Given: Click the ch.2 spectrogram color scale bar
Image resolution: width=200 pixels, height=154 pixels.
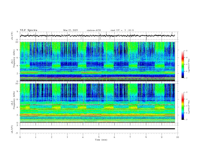Looking at the screenshot, I should (x=183, y=106).
